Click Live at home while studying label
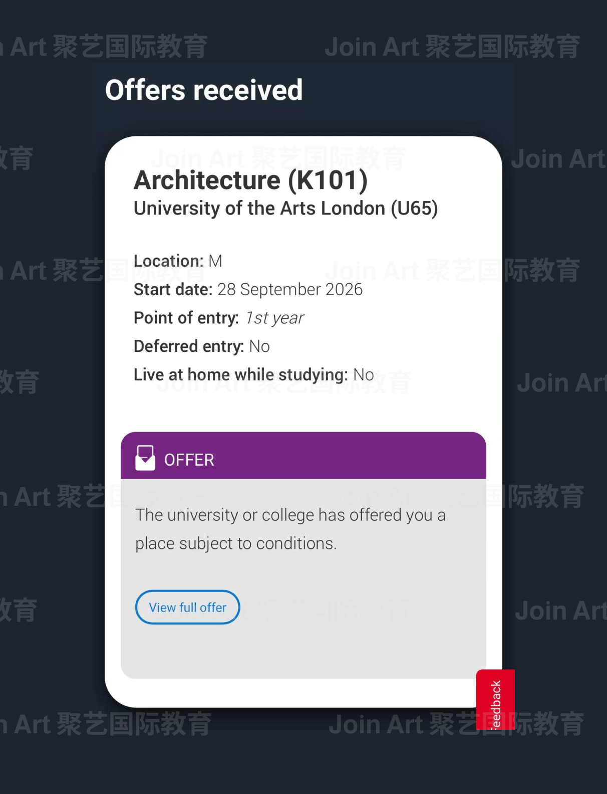Viewport: 607px width, 794px height. pos(240,375)
